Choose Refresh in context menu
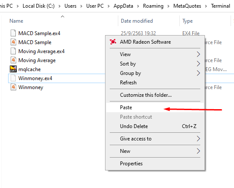Screen dimensions: 234x188 155,83
